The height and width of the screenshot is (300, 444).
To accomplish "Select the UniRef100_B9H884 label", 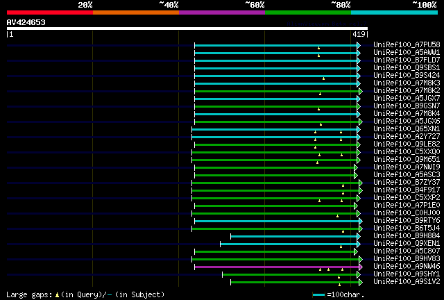I will pos(407,236).
